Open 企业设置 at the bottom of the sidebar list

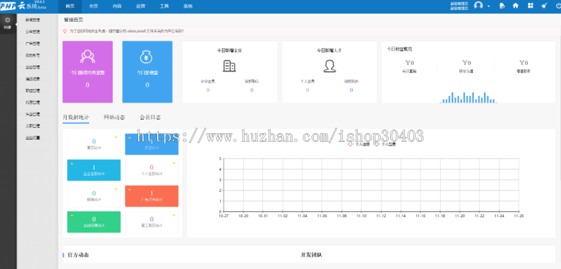click(x=32, y=138)
